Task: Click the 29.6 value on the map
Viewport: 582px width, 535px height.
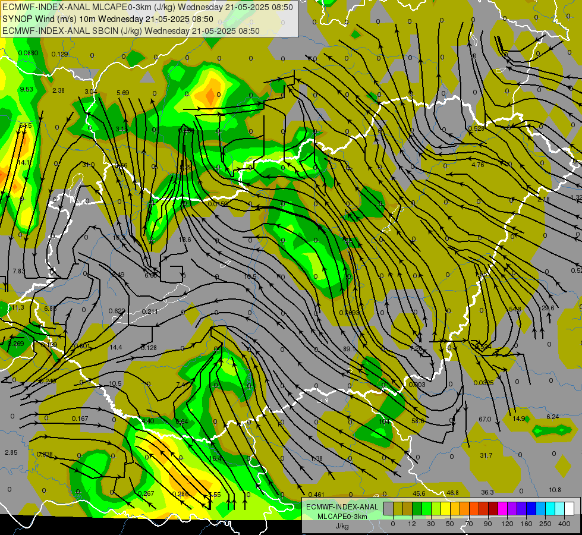Action: point(548,308)
